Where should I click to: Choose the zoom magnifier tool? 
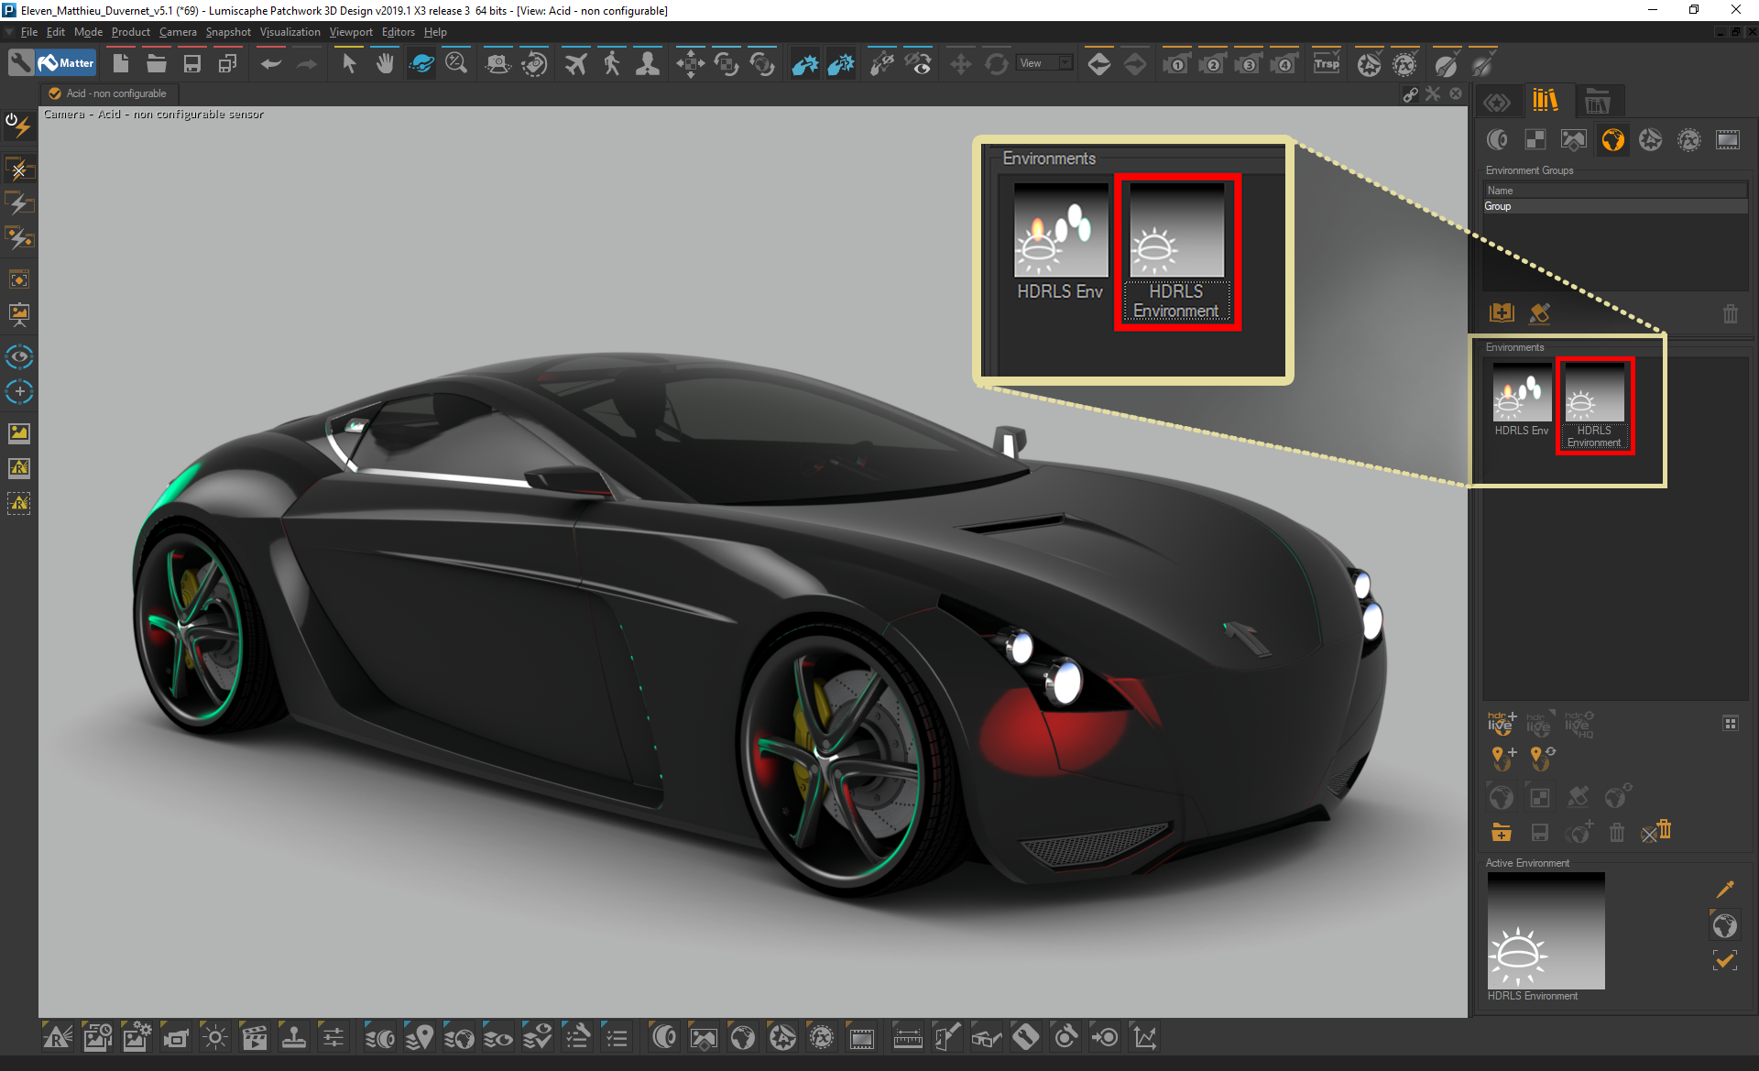pyautogui.click(x=456, y=63)
